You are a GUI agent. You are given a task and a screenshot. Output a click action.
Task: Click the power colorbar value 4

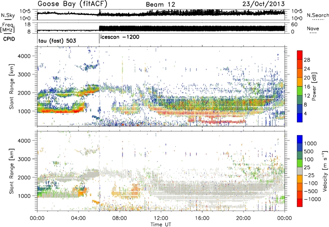point(305,113)
